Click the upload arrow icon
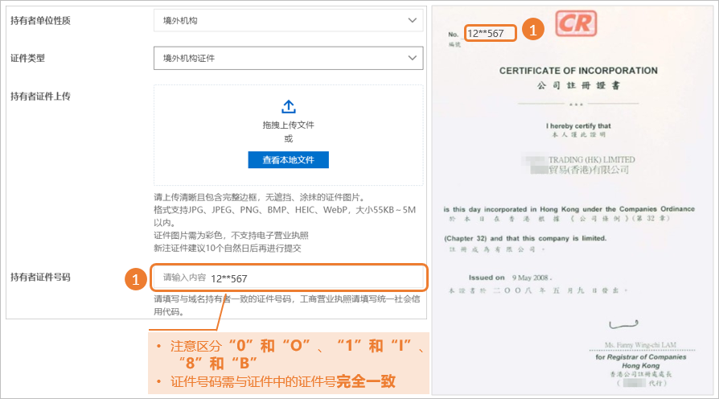The width and height of the screenshot is (719, 399). (288, 107)
